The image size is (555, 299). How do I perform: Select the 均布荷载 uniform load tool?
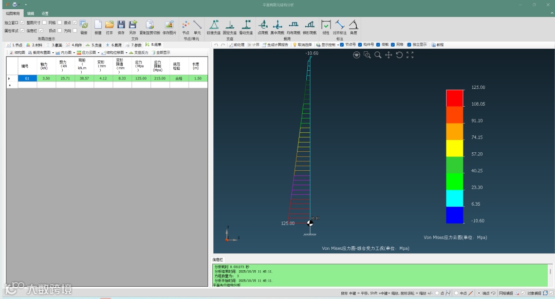point(293,25)
